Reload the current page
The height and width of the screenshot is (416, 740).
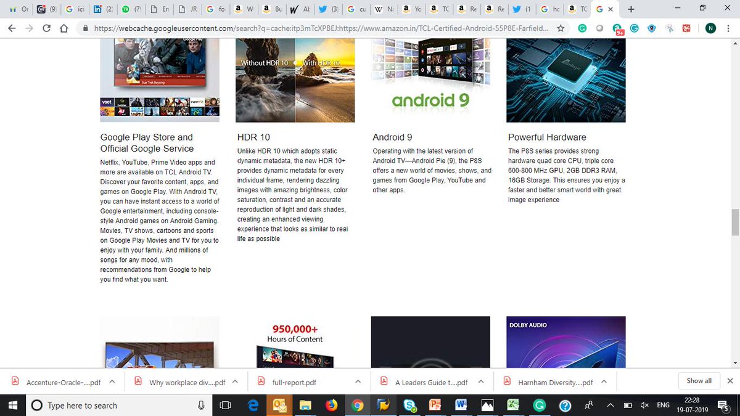47,28
